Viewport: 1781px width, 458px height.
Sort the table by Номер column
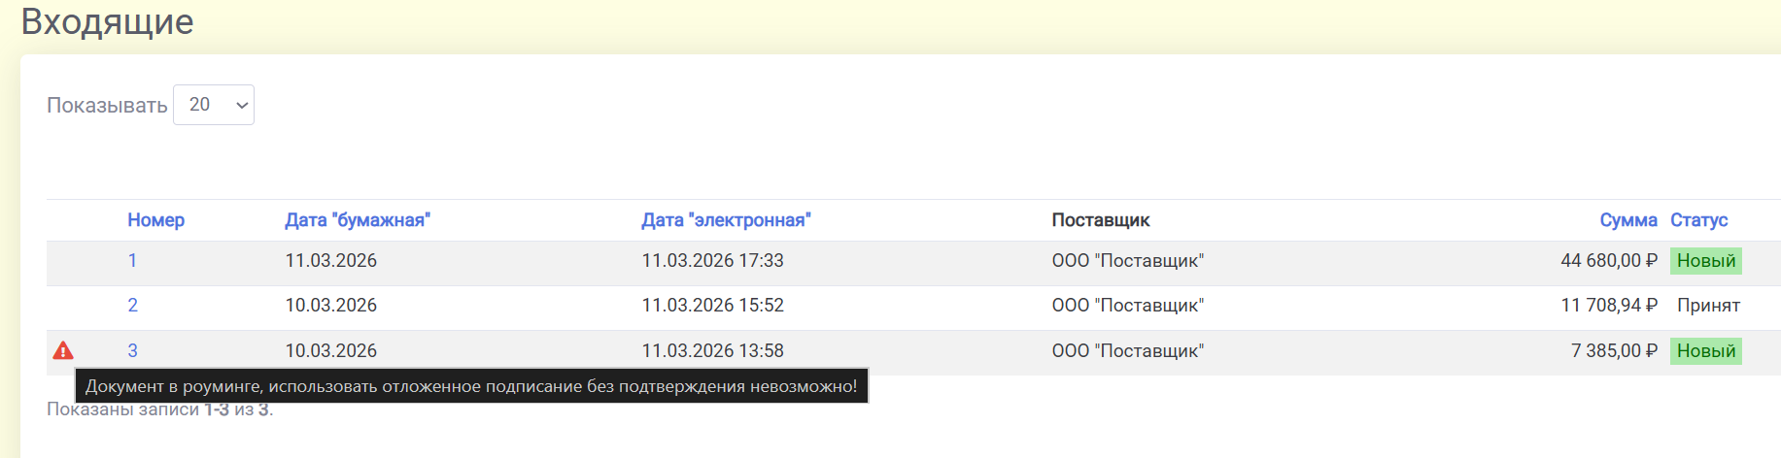(x=155, y=220)
